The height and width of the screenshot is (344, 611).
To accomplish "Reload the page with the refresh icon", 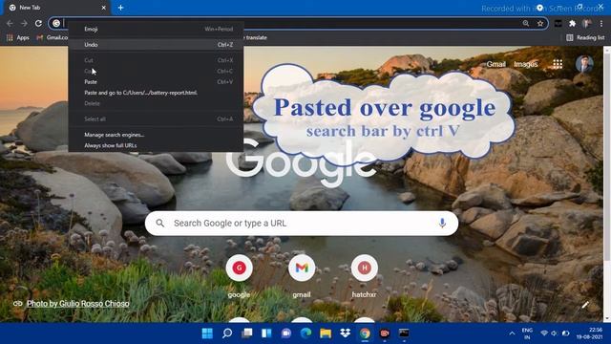I will [x=38, y=23].
